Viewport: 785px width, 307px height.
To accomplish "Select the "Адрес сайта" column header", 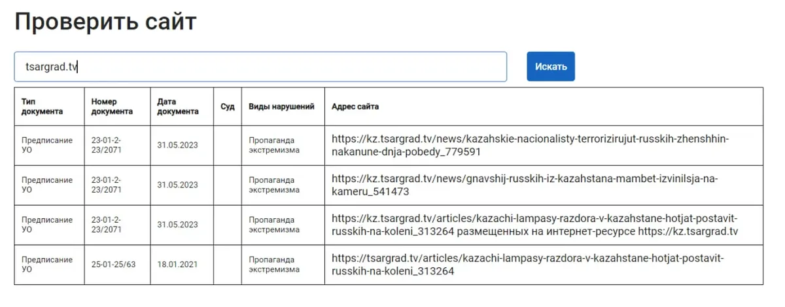I will tap(355, 106).
